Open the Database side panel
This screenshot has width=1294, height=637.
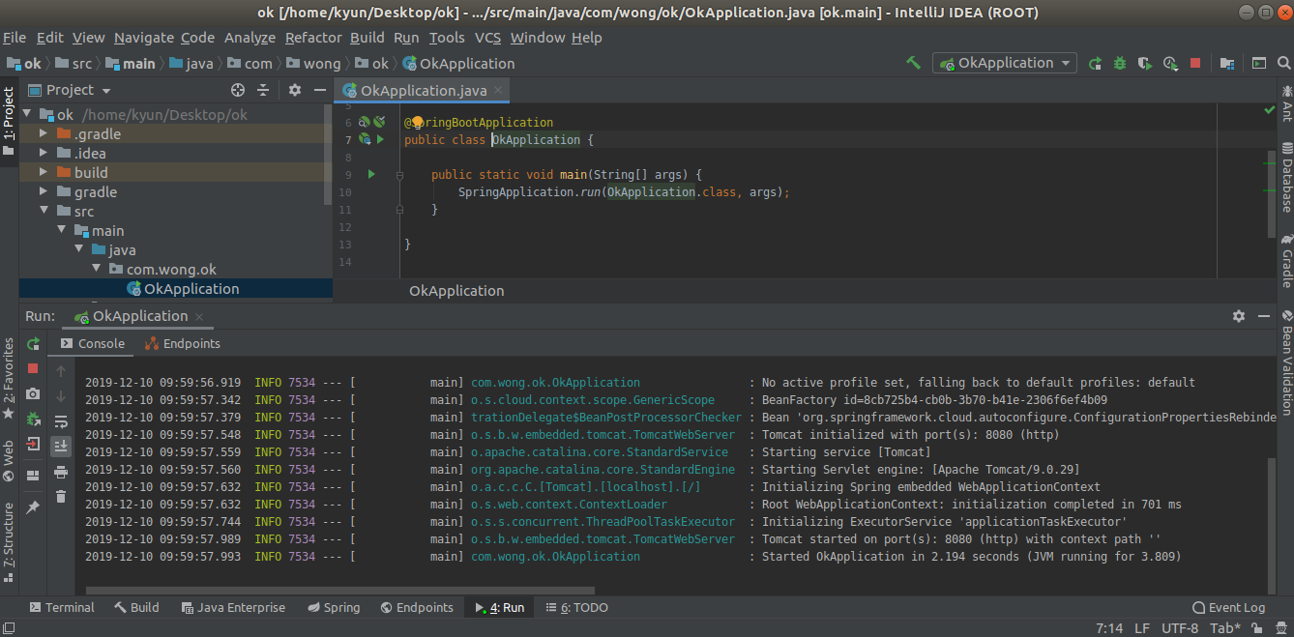[x=1285, y=177]
